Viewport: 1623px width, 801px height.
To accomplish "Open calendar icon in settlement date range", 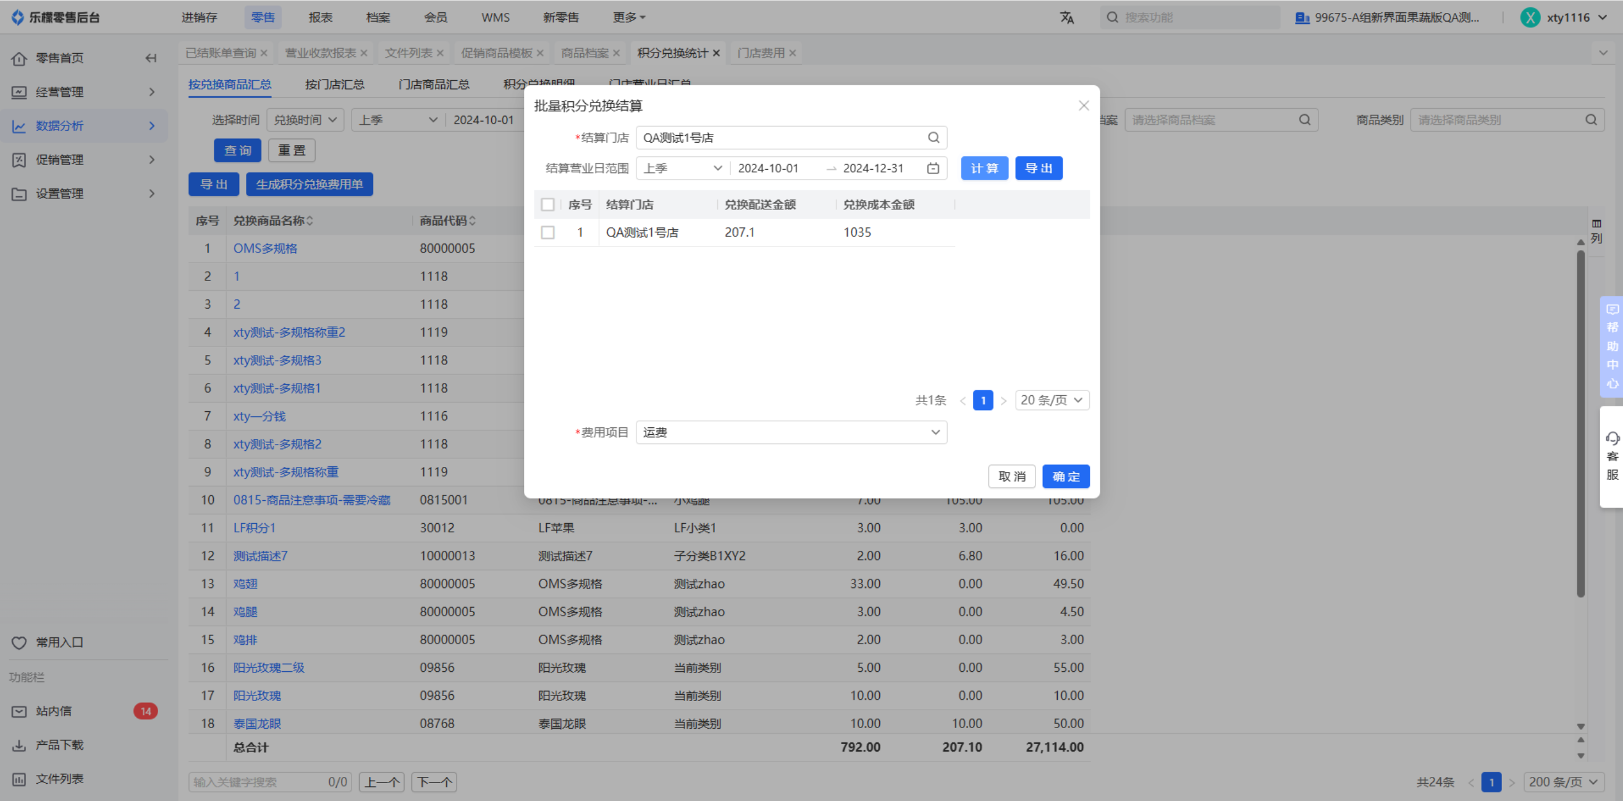I will [932, 168].
